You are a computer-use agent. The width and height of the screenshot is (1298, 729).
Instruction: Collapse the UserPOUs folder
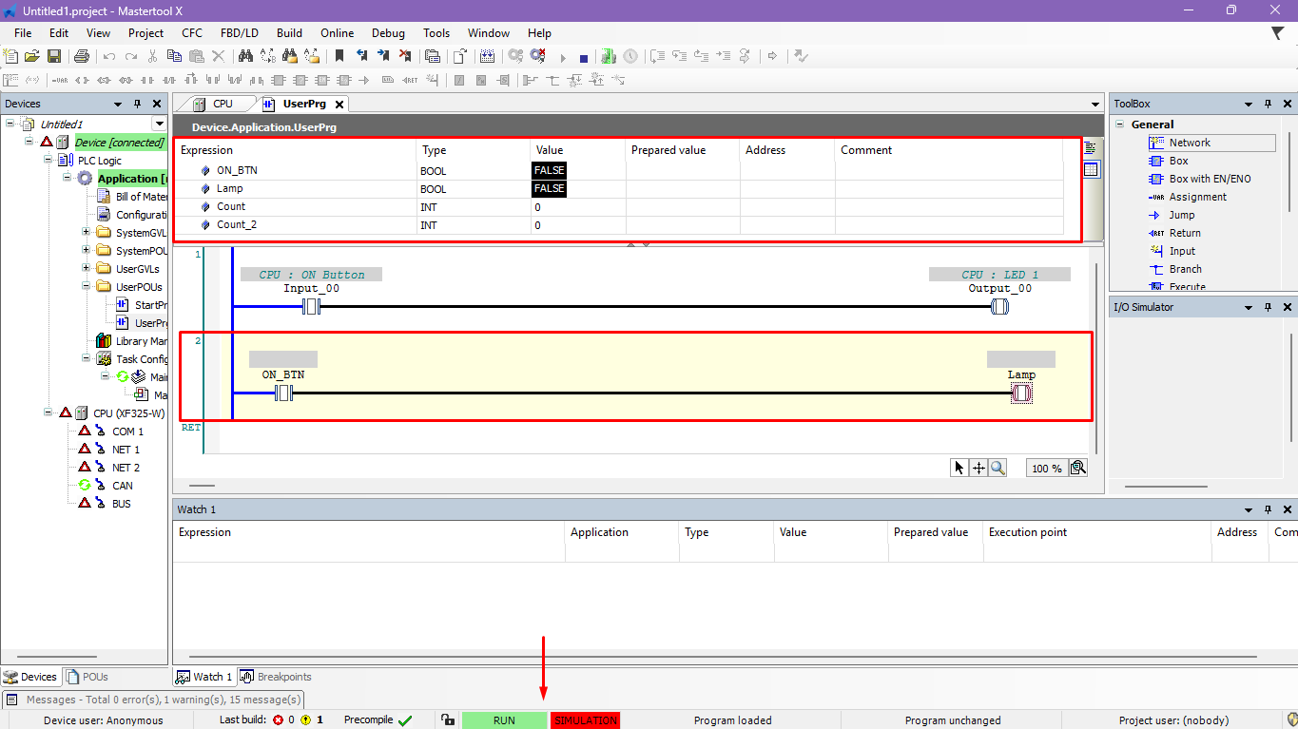click(x=87, y=287)
